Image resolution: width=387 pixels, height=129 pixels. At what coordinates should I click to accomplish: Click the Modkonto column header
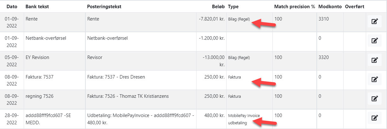click(329, 7)
